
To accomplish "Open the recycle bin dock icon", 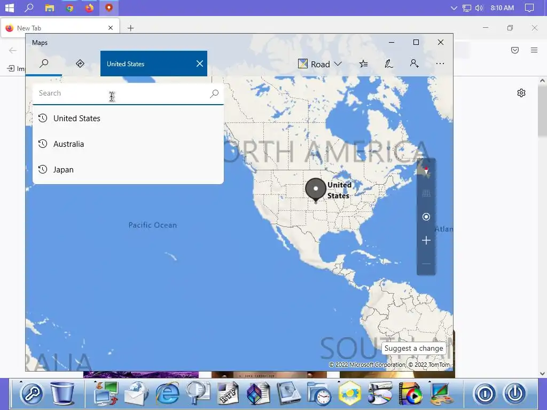I will click(62, 393).
